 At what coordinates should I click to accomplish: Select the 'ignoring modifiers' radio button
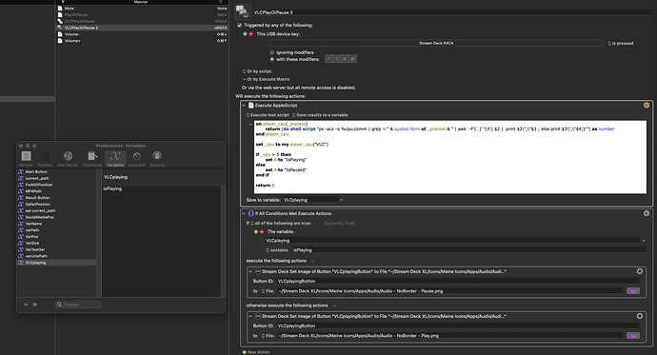tap(272, 52)
